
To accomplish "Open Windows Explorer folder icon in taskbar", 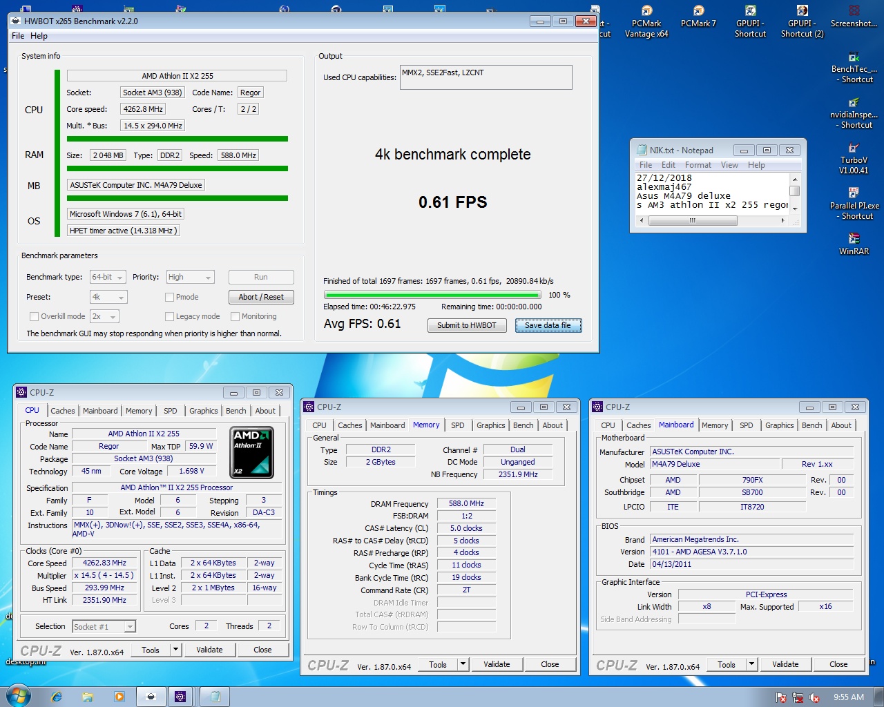I will 88,697.
